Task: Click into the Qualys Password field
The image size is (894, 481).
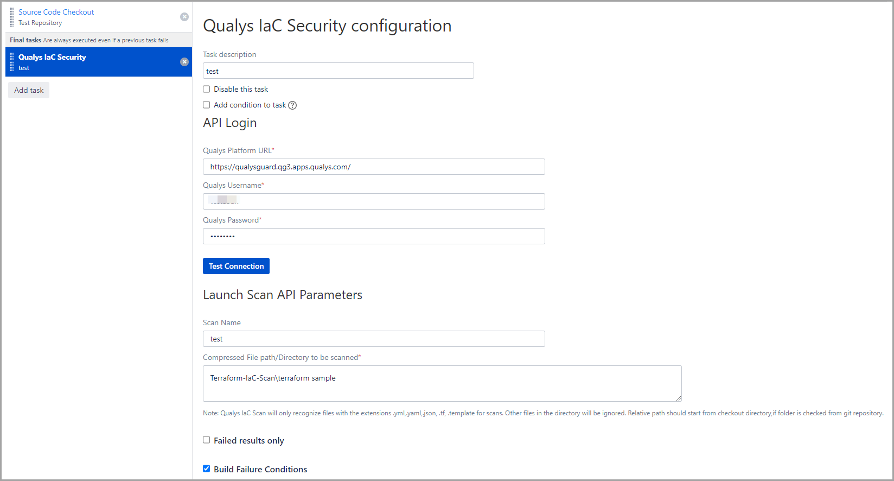Action: coord(374,236)
